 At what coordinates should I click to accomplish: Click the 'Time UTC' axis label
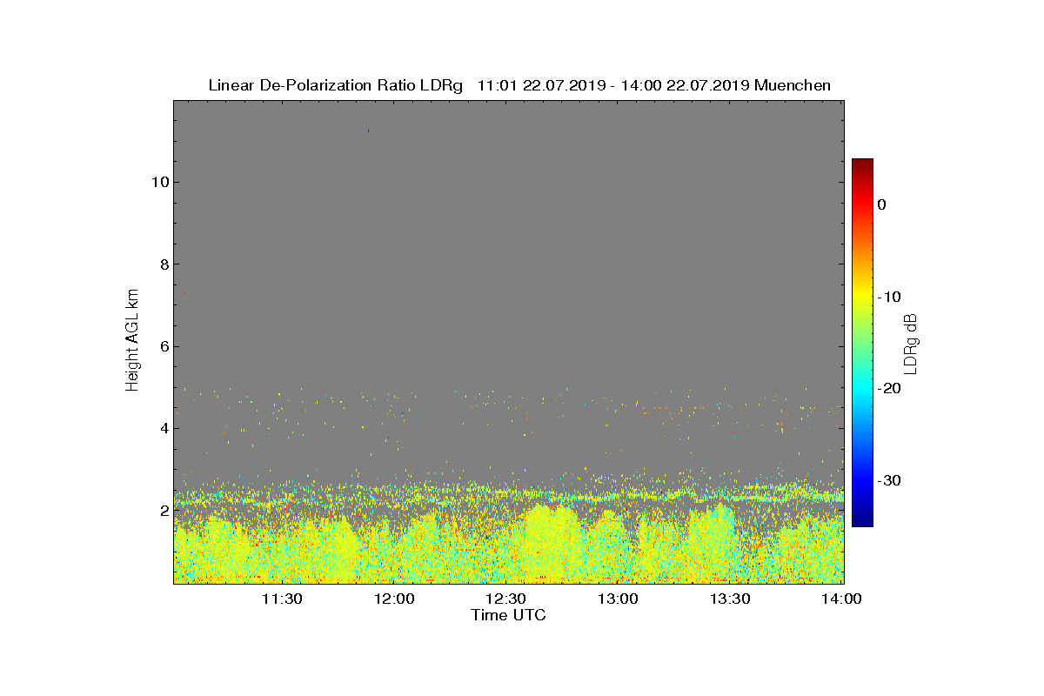tap(509, 615)
